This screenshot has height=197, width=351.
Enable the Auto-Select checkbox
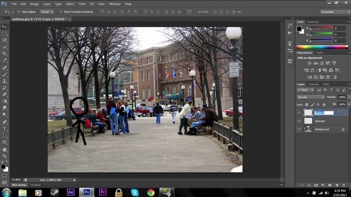tap(19, 12)
